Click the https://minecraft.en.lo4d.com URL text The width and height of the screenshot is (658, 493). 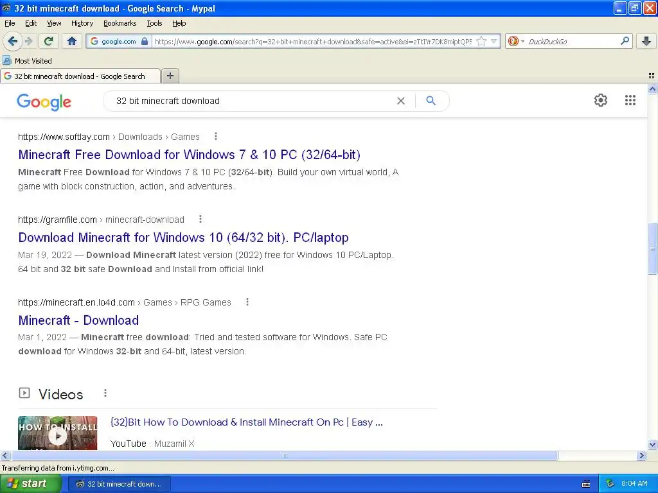click(x=76, y=302)
